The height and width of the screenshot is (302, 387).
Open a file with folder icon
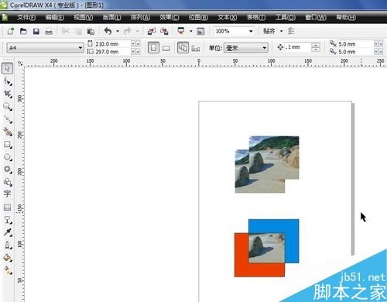[23, 31]
